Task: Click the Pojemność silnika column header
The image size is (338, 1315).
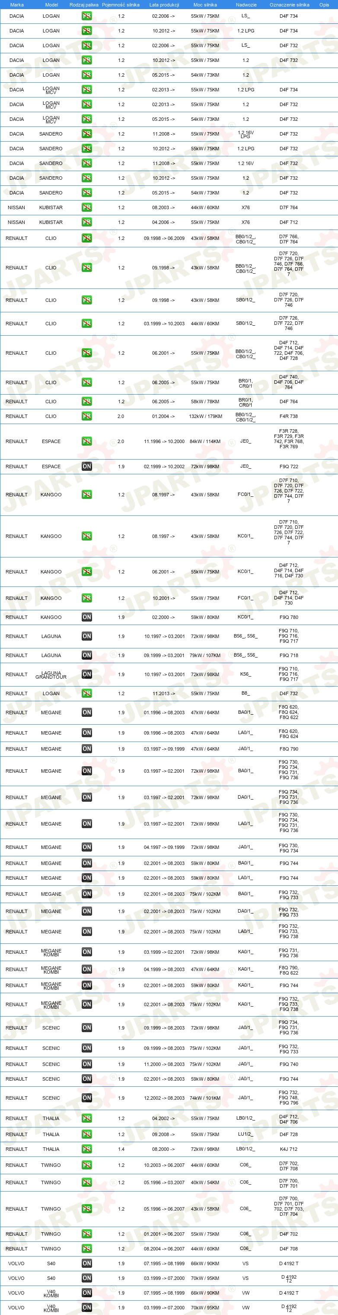Action: click(121, 5)
